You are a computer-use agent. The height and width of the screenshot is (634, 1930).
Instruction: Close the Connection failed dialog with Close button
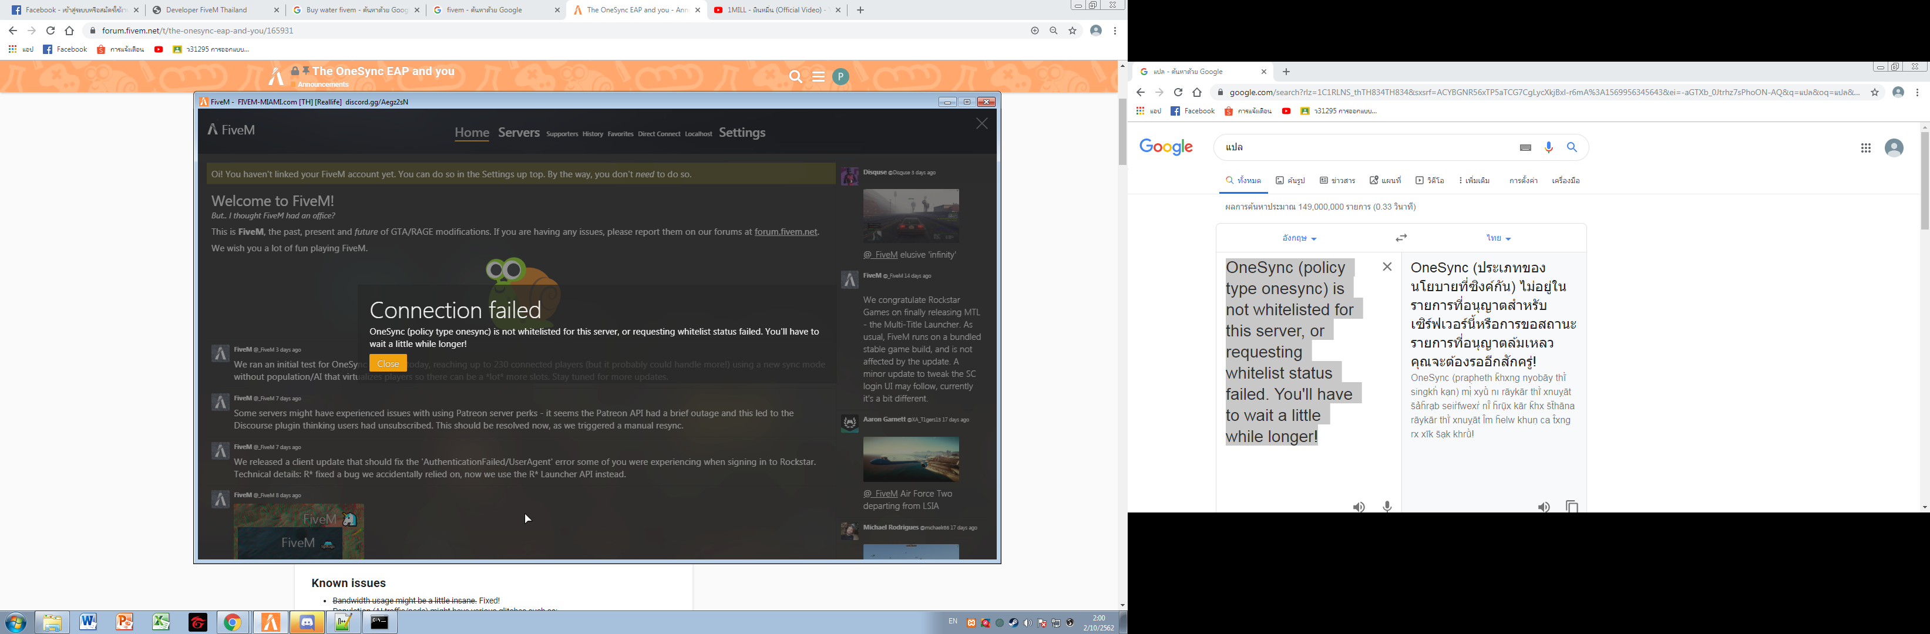click(387, 362)
